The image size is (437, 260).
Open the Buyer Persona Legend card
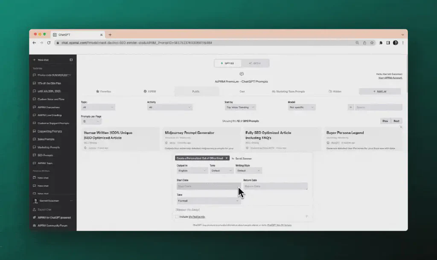[363, 139]
